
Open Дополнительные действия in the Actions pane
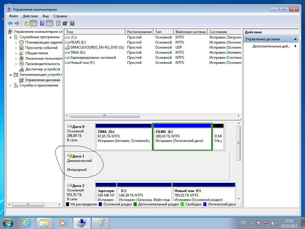pos(271,46)
